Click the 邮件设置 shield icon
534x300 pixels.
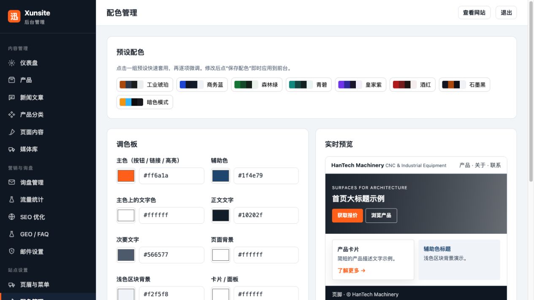coord(12,252)
